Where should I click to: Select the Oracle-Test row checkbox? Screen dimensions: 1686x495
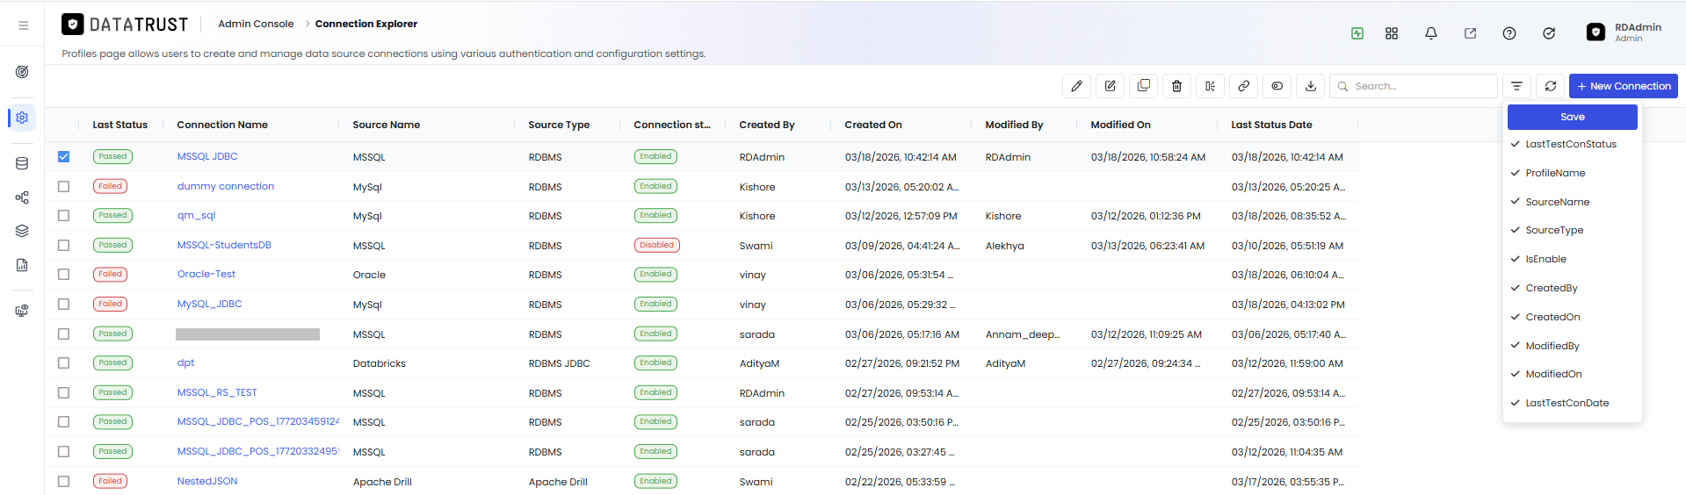click(63, 274)
